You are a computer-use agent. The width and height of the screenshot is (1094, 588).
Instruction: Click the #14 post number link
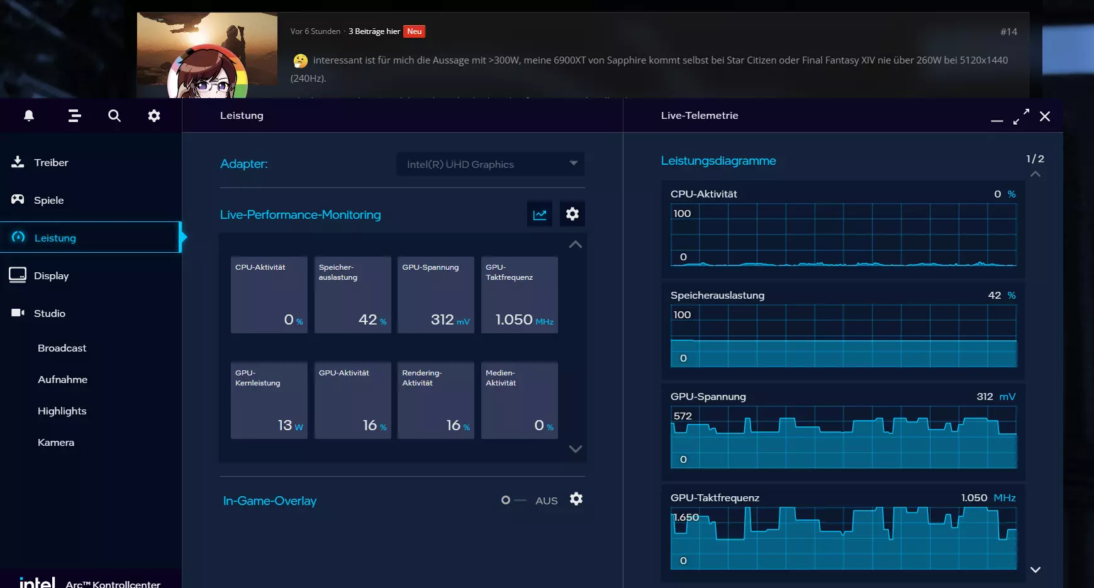(x=1008, y=31)
